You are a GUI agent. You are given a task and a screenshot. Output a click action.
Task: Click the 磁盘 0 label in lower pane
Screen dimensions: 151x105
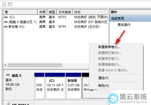pyautogui.click(x=17, y=76)
